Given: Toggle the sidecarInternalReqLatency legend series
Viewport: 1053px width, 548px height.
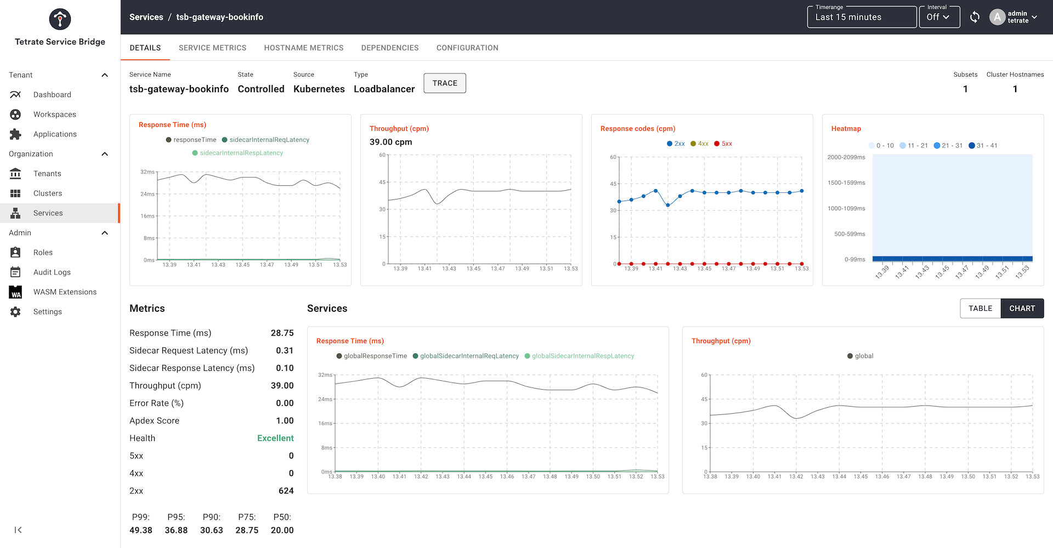Looking at the screenshot, I should (x=265, y=140).
